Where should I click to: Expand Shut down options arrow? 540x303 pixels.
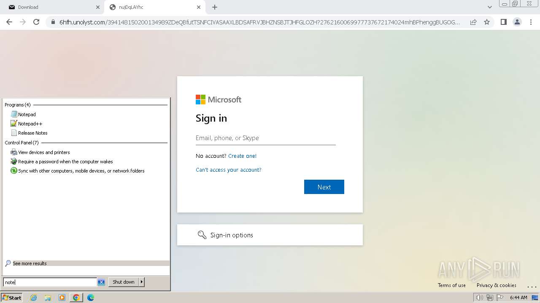tap(142, 282)
